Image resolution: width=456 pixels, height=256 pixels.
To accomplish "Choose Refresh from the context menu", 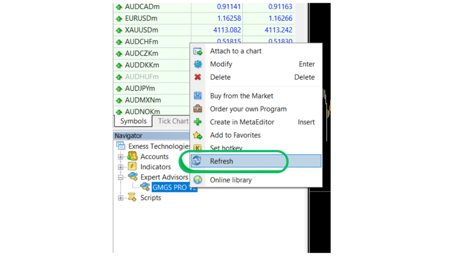I will [221, 161].
